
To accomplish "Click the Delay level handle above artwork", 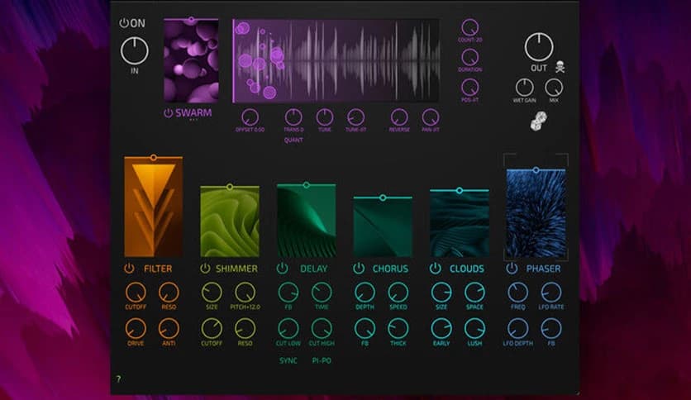I will pos(307,185).
